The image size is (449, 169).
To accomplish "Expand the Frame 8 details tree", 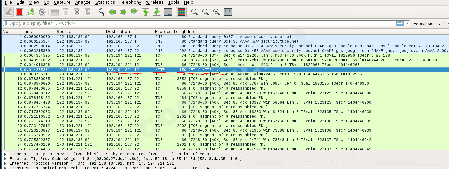I will pyautogui.click(x=5, y=154).
